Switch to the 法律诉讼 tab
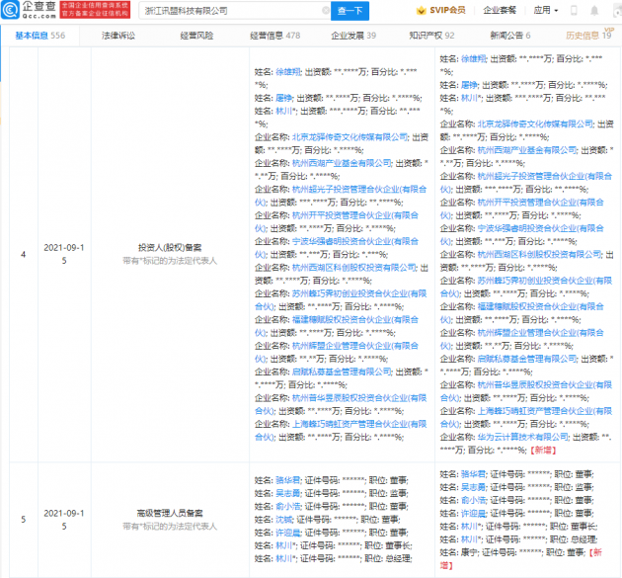This screenshot has width=622, height=578. (118, 35)
